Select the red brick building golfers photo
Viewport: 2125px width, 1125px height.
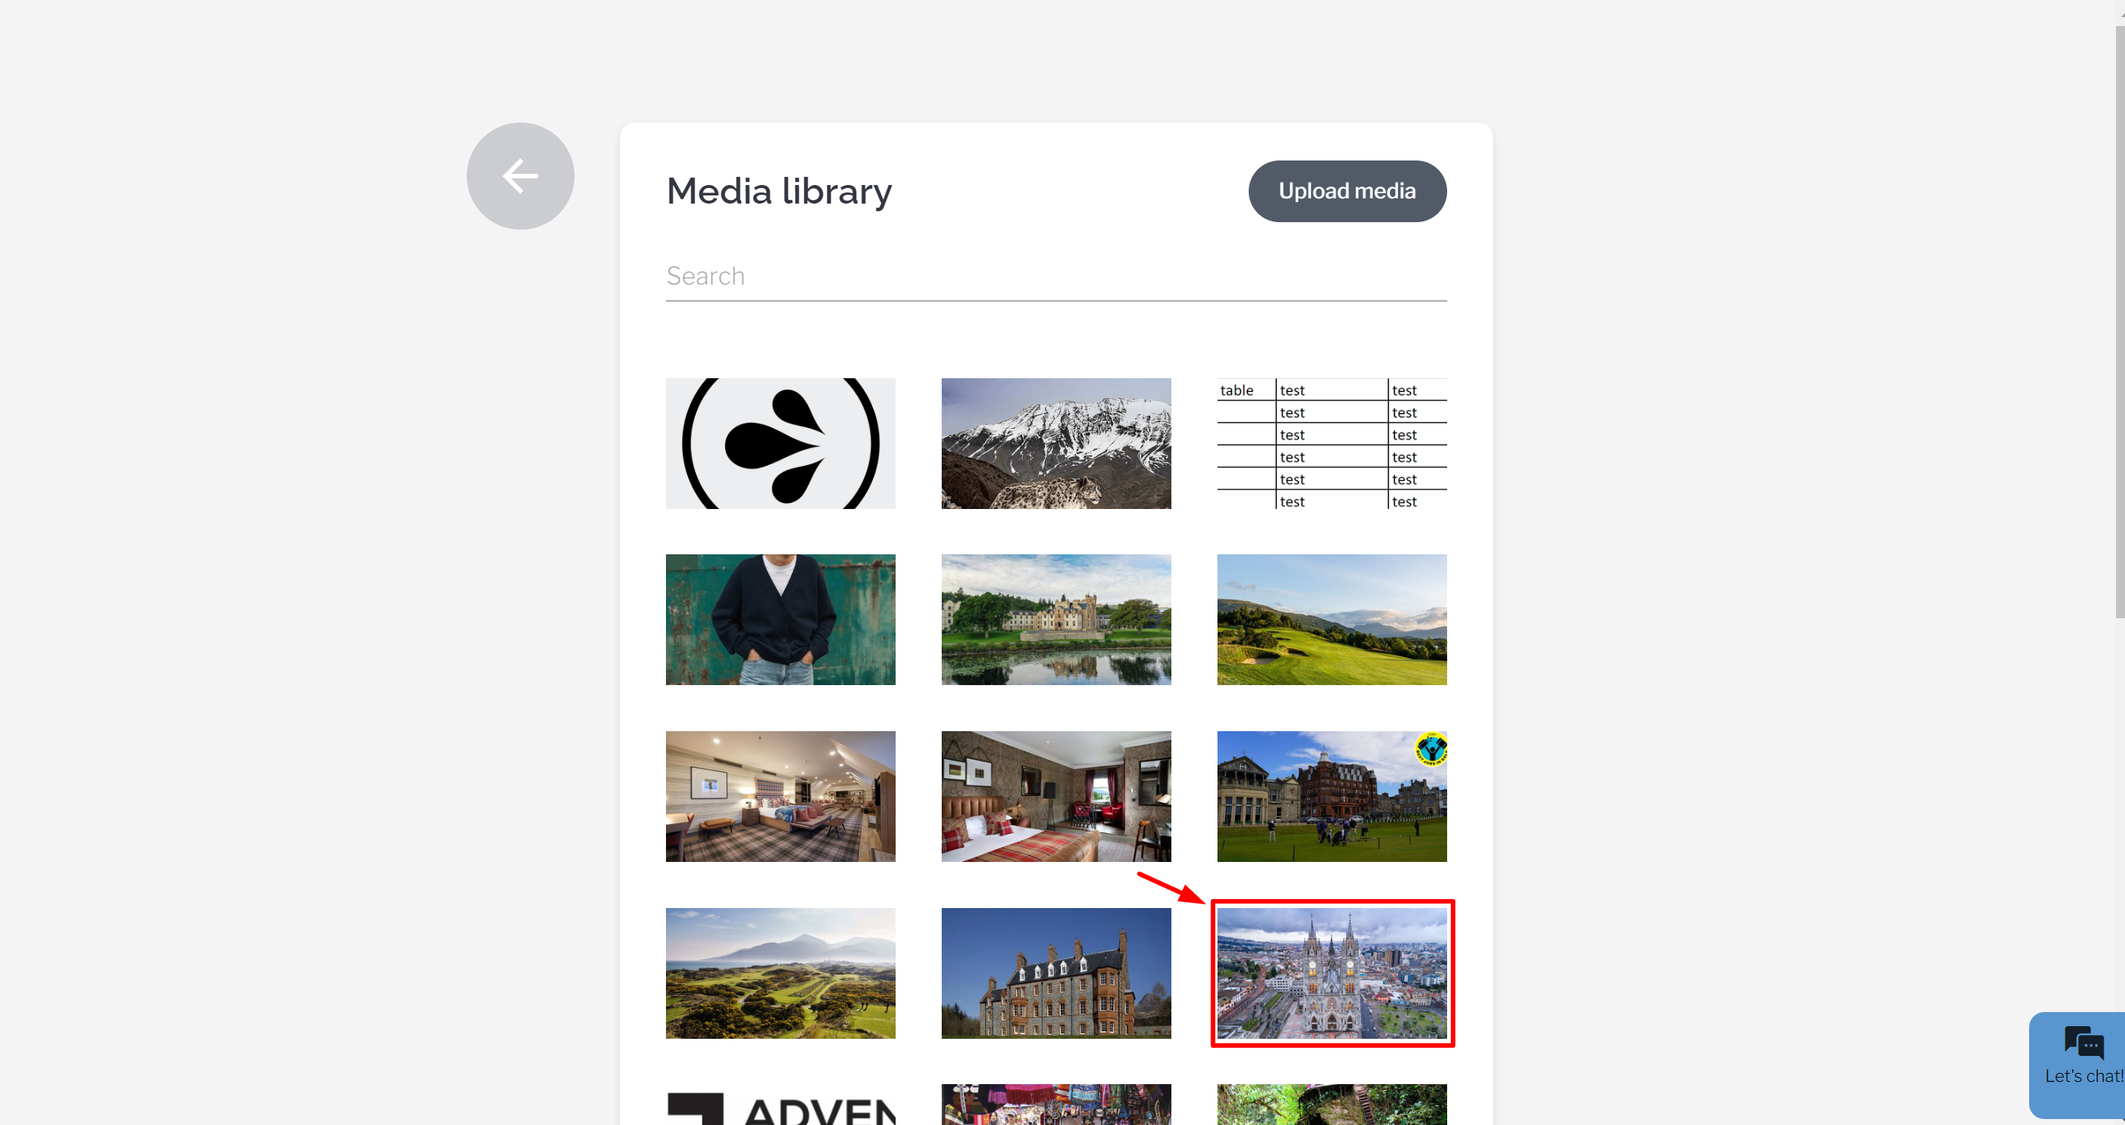tap(1330, 796)
